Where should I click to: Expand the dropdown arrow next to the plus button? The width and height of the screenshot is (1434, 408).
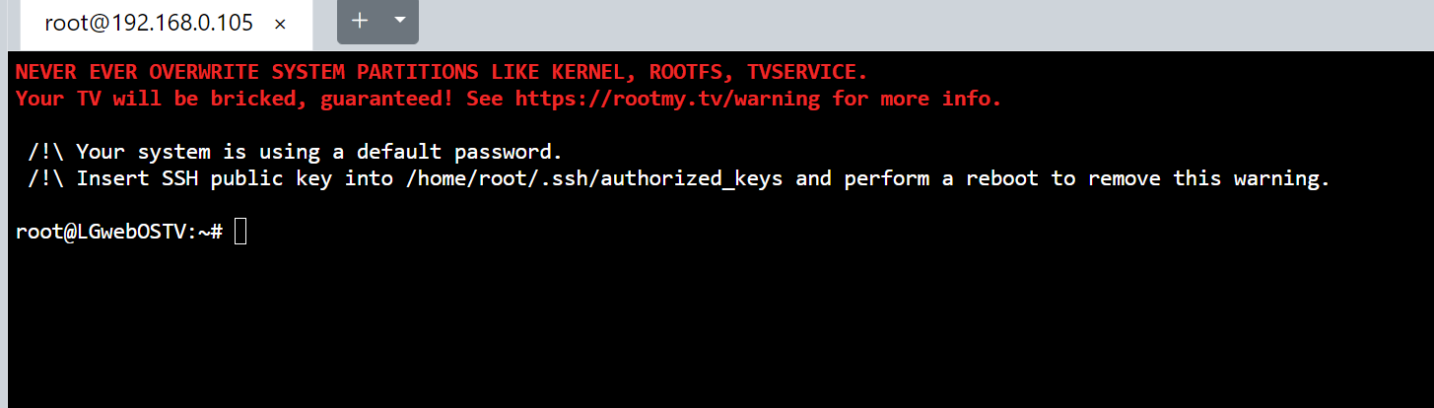pyautogui.click(x=399, y=21)
